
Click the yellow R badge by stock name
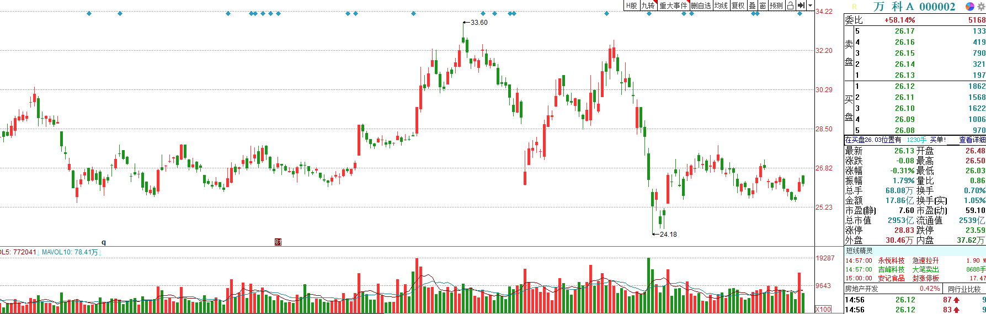coord(855,7)
